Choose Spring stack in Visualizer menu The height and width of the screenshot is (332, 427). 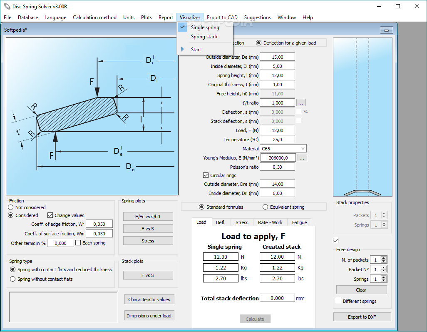pos(204,37)
